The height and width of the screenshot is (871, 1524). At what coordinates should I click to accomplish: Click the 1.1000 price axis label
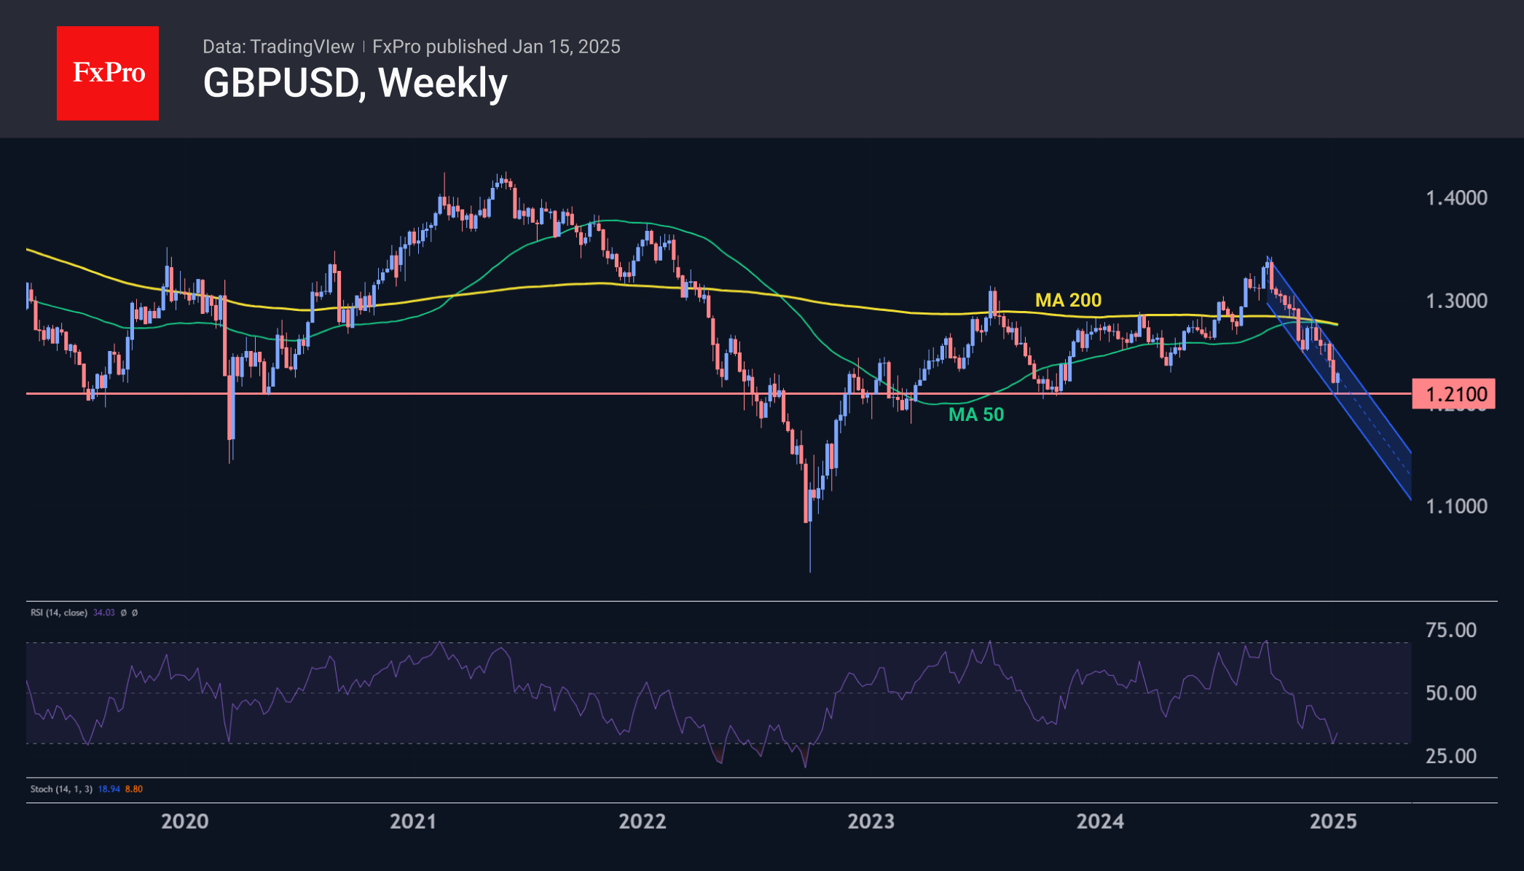(1456, 506)
